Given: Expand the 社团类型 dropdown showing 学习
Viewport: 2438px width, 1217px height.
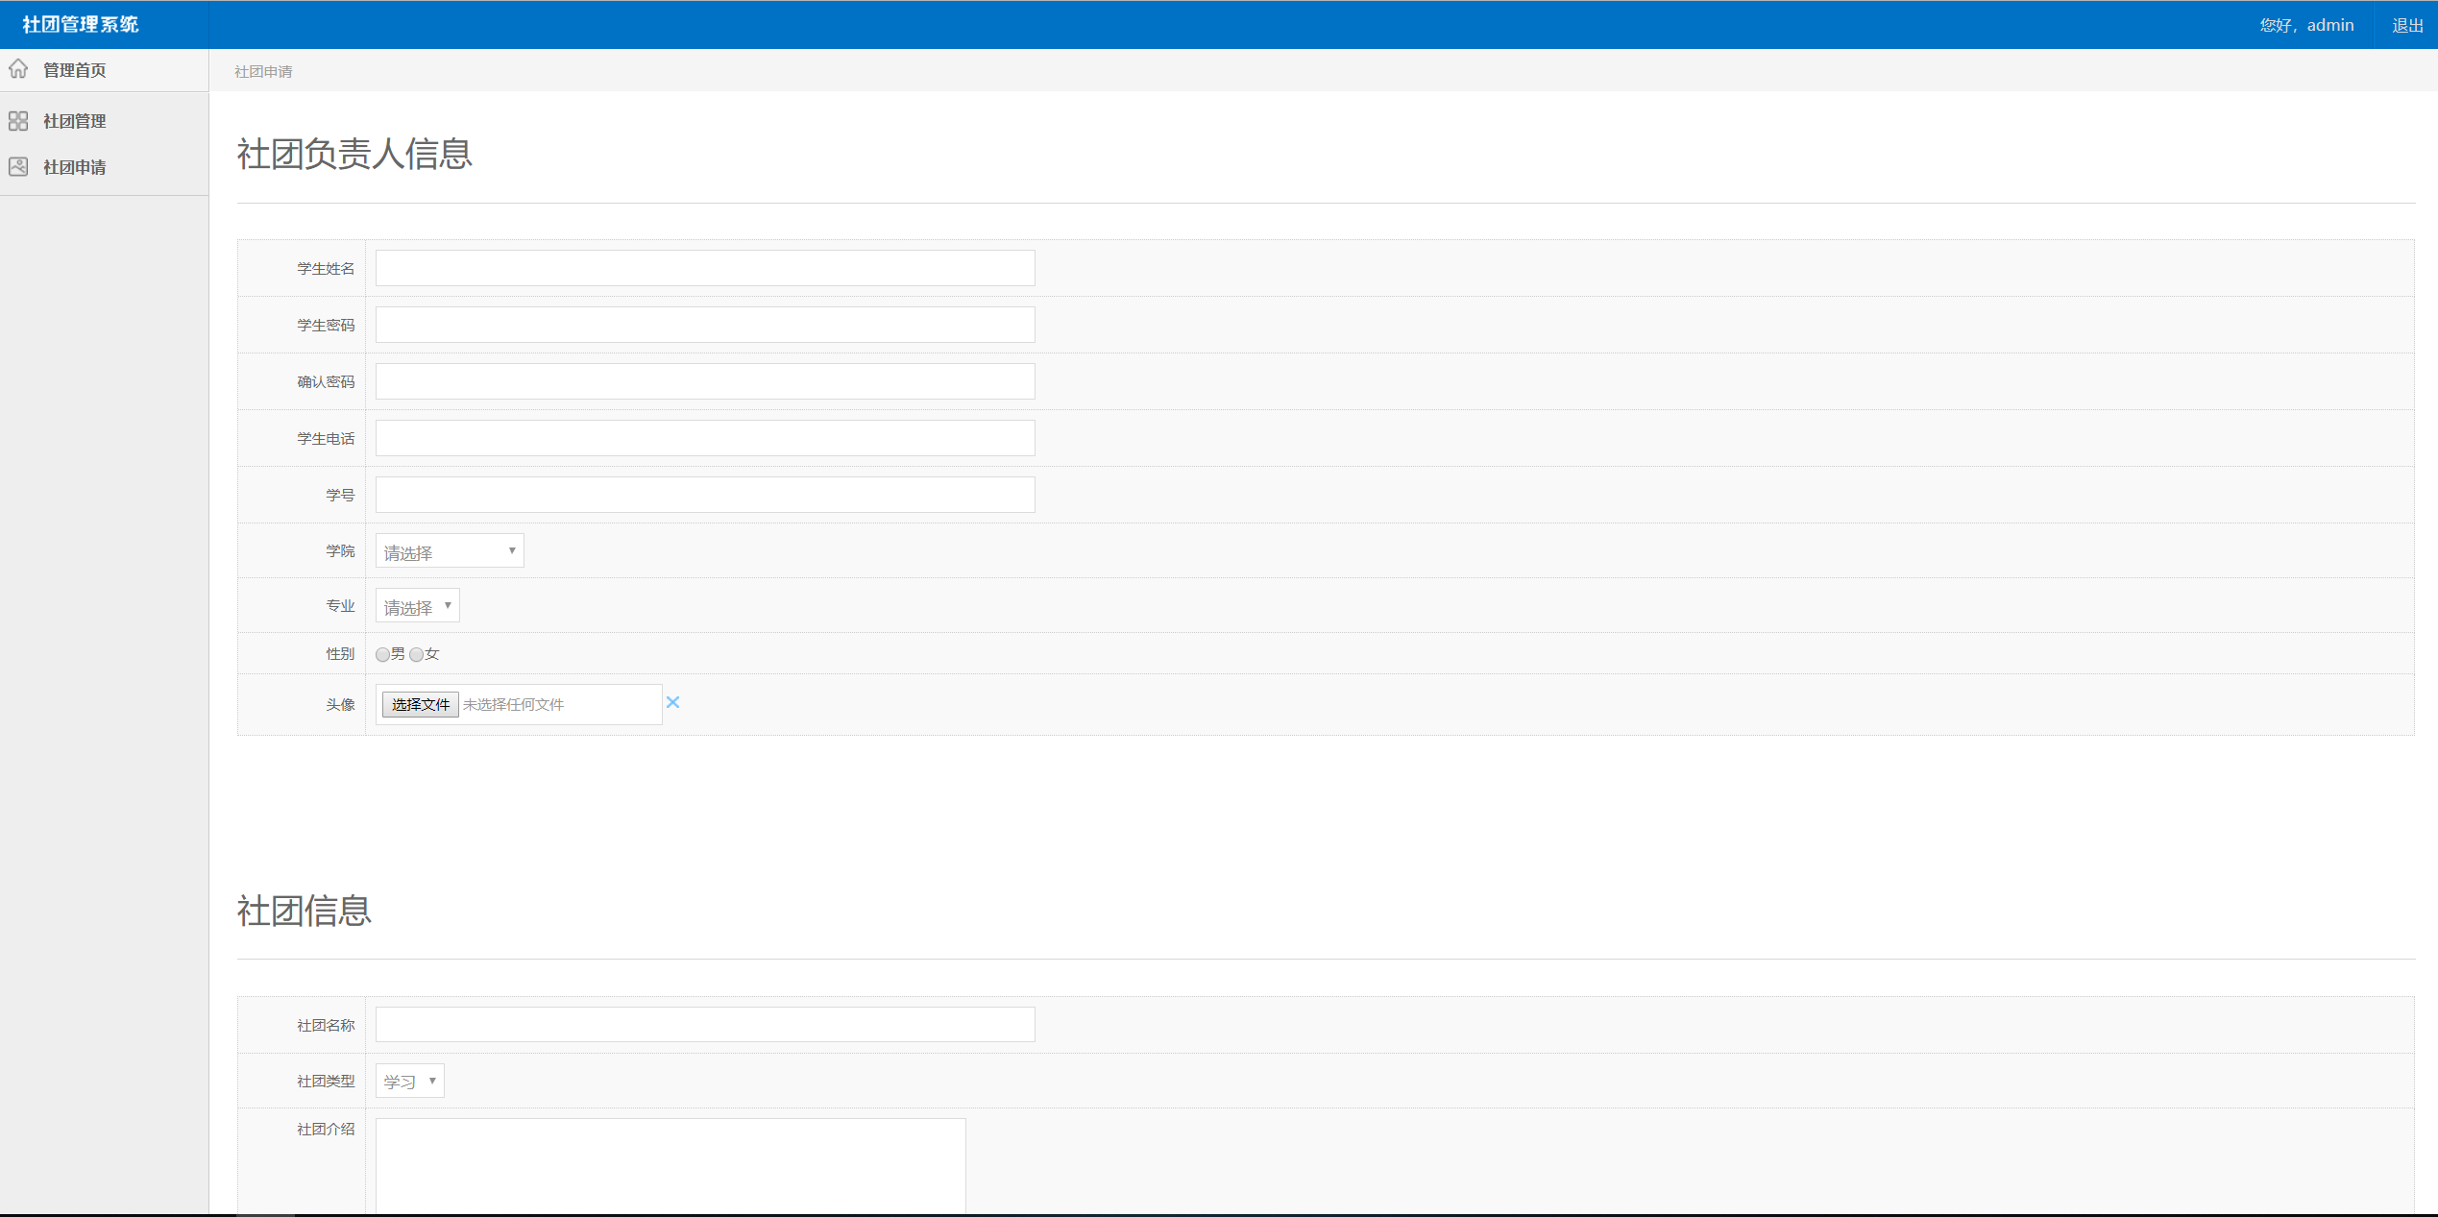Looking at the screenshot, I should pos(409,1082).
